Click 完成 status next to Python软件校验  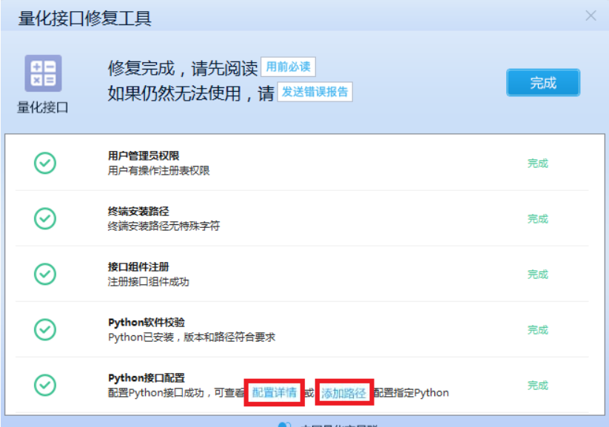click(x=537, y=330)
